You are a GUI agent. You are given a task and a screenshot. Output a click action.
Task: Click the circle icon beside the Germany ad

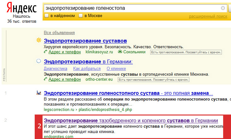click(38, 61)
